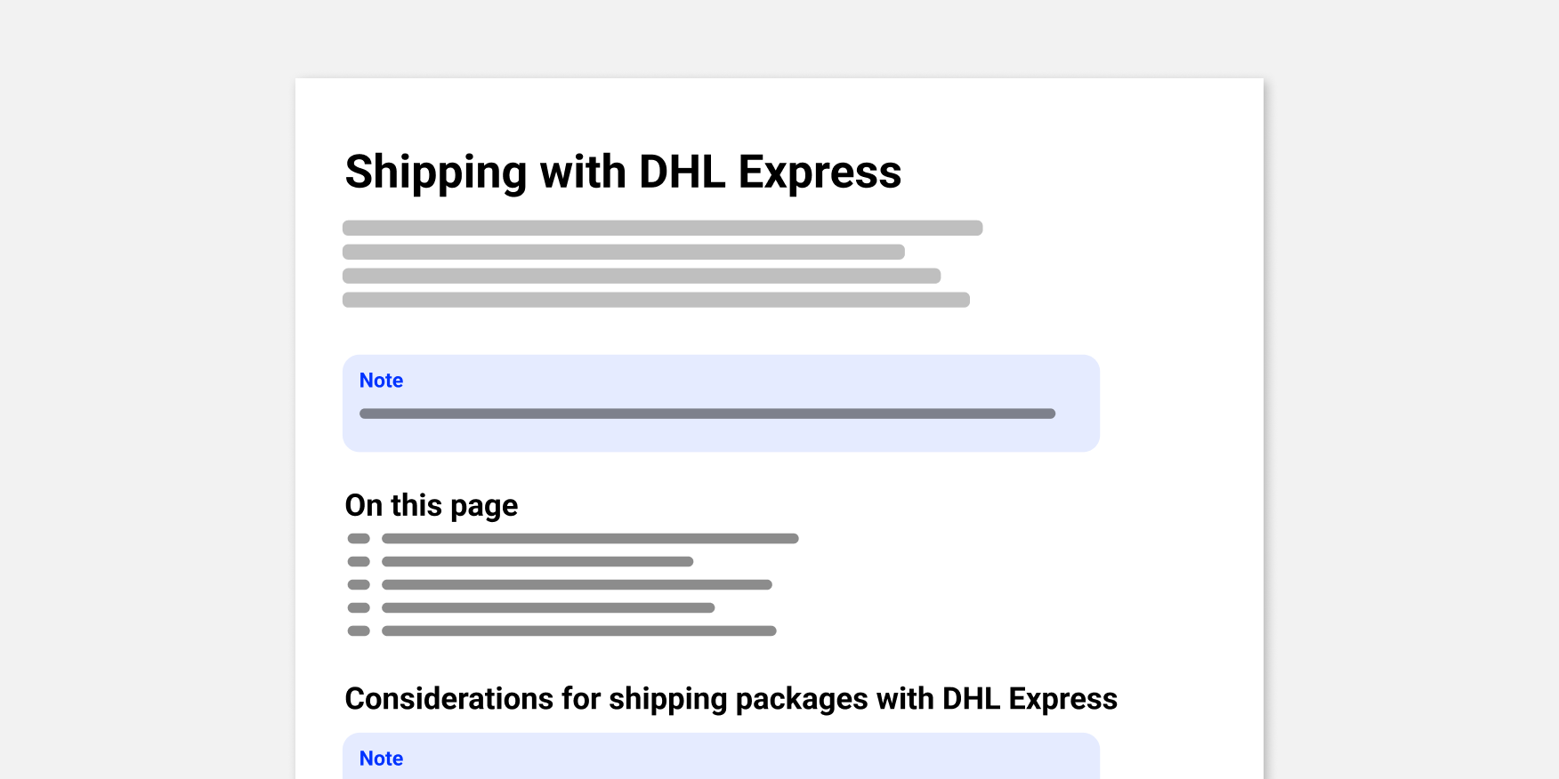Click the first bullet marker in On this page list

359,538
